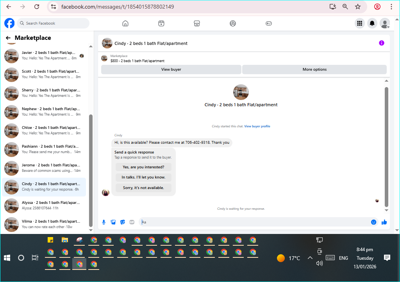This screenshot has height=282, width=400.
Task: Open the Reels video tab
Action: coord(161,23)
